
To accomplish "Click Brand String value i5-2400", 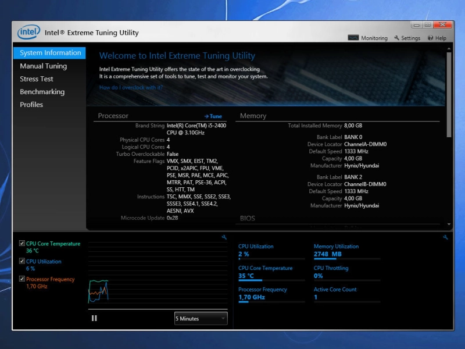I will click(196, 129).
